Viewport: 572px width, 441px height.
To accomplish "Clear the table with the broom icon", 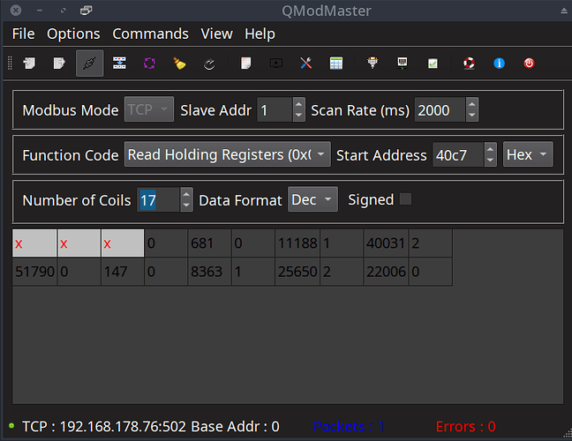I will click(179, 64).
